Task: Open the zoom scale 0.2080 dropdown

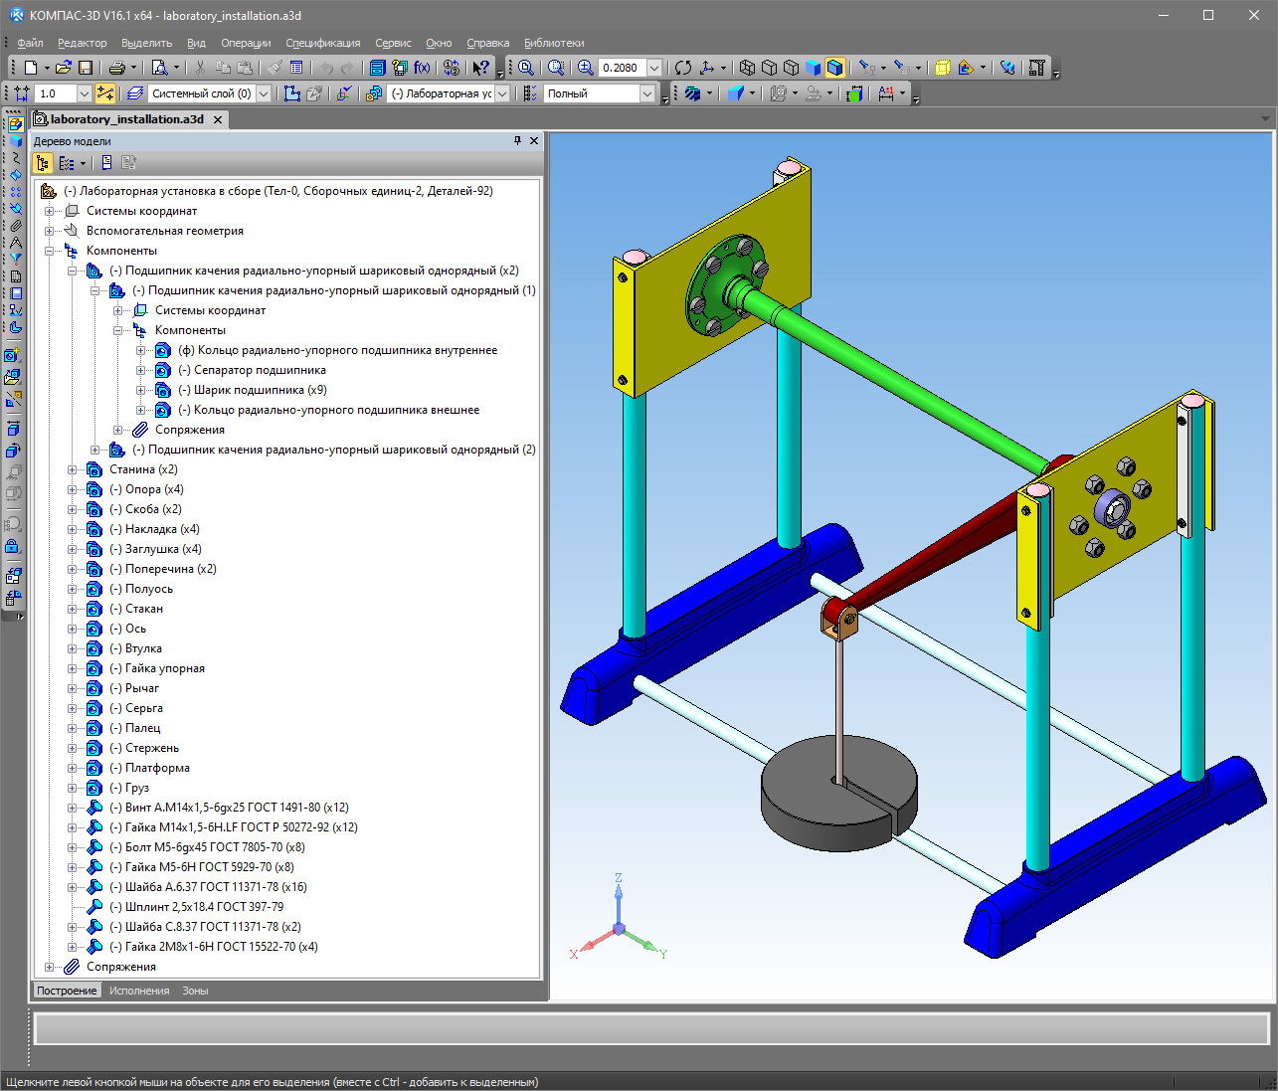Action: click(654, 68)
